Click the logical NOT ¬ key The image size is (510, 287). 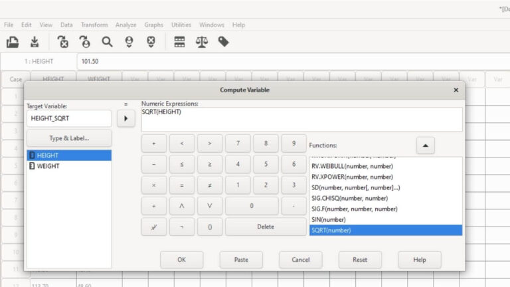click(182, 227)
